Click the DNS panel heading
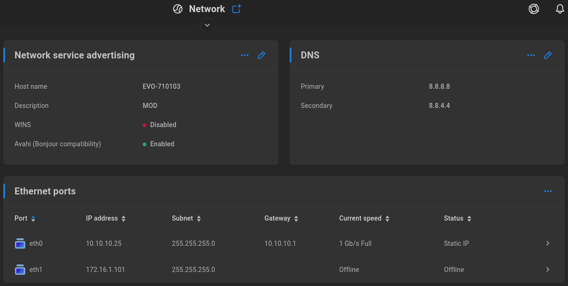Viewport: 568px width, 286px height. (310, 55)
